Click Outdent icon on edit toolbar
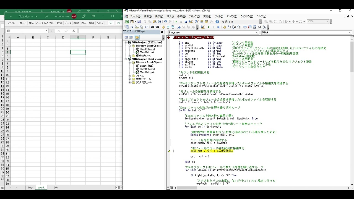This screenshot has width=354, height=199. [x=157, y=27]
